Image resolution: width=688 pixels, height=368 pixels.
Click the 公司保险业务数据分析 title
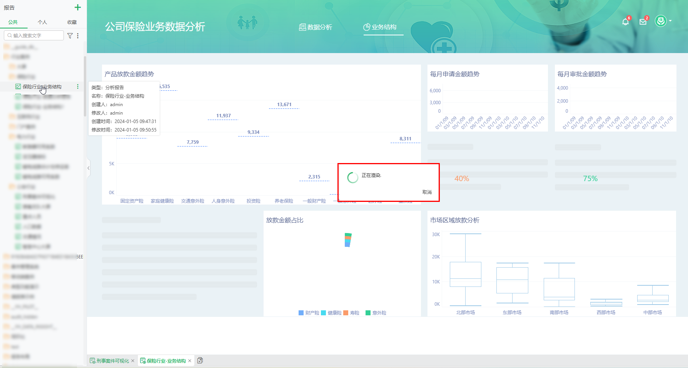tap(155, 27)
